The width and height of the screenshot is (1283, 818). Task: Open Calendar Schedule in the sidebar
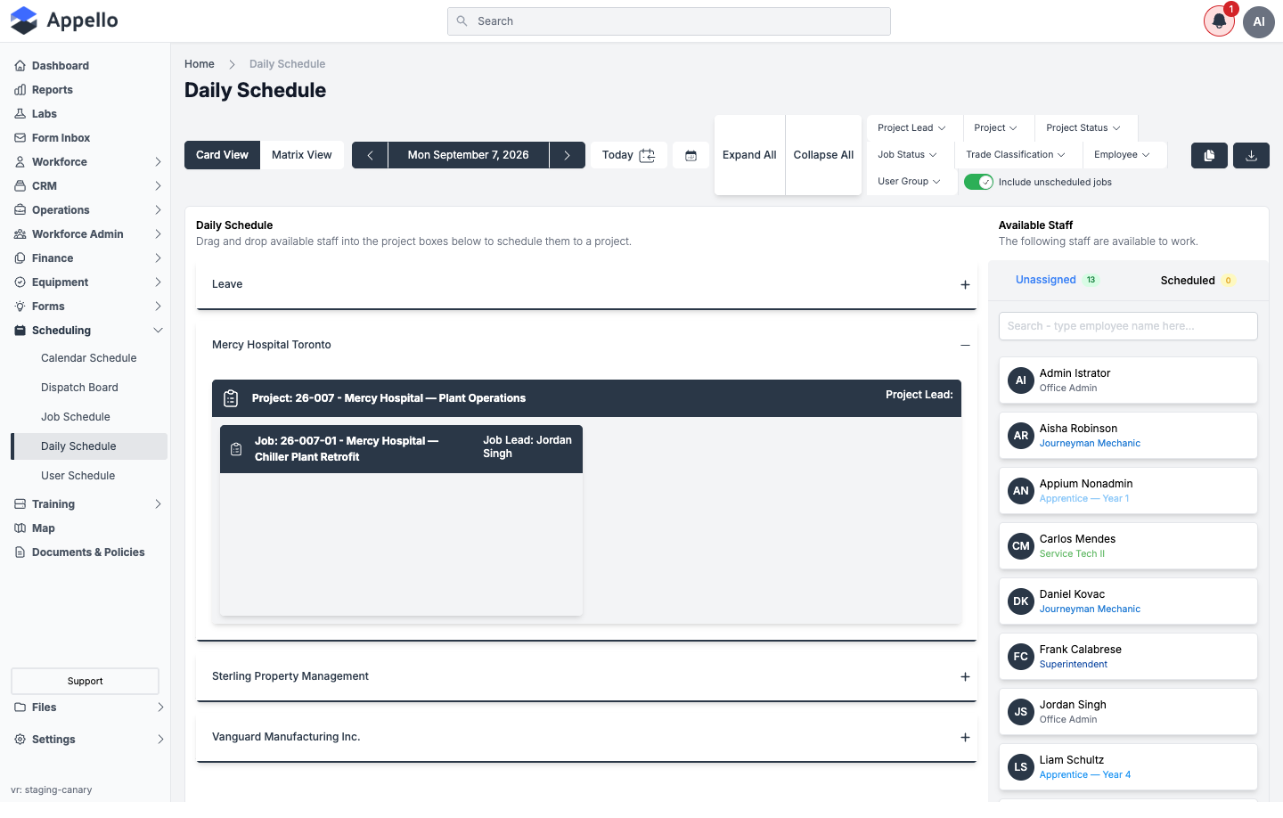click(x=89, y=358)
